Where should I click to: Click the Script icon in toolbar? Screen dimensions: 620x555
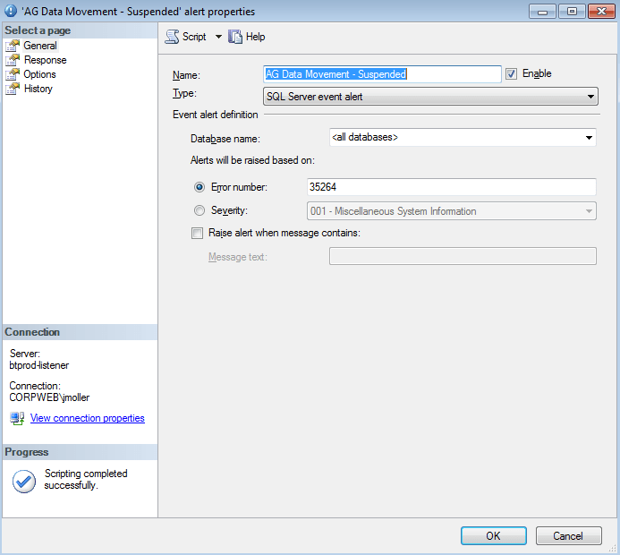pos(172,37)
